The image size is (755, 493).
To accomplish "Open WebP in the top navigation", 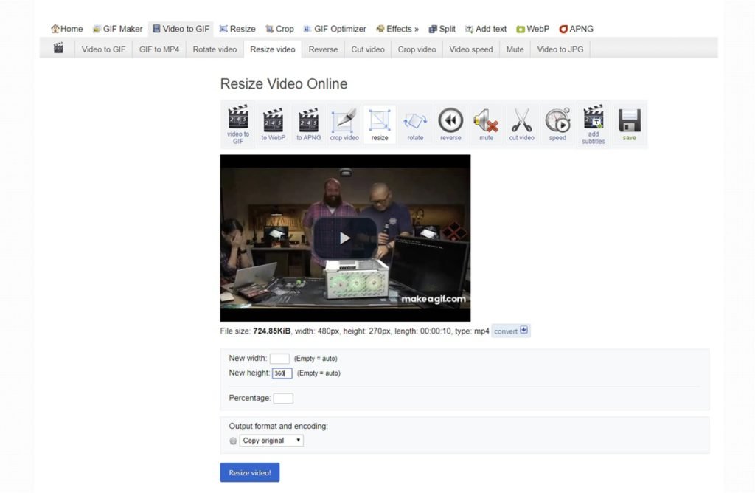I will 532,29.
